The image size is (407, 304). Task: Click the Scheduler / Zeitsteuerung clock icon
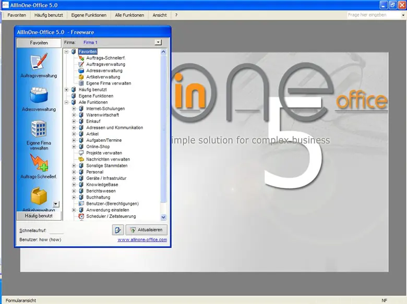point(81,216)
